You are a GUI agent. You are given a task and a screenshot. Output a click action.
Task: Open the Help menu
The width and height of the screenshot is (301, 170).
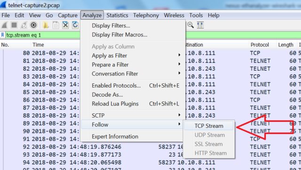tap(214, 15)
